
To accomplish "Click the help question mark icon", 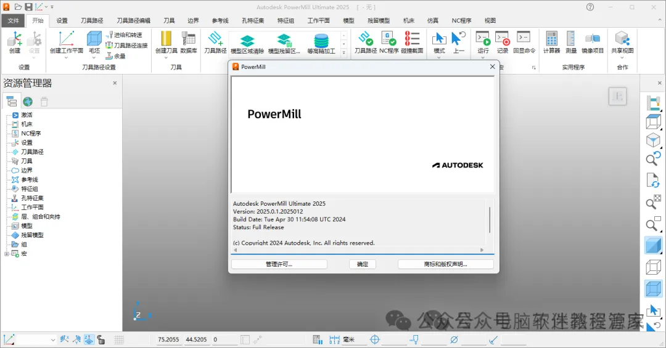I will 590,7.
